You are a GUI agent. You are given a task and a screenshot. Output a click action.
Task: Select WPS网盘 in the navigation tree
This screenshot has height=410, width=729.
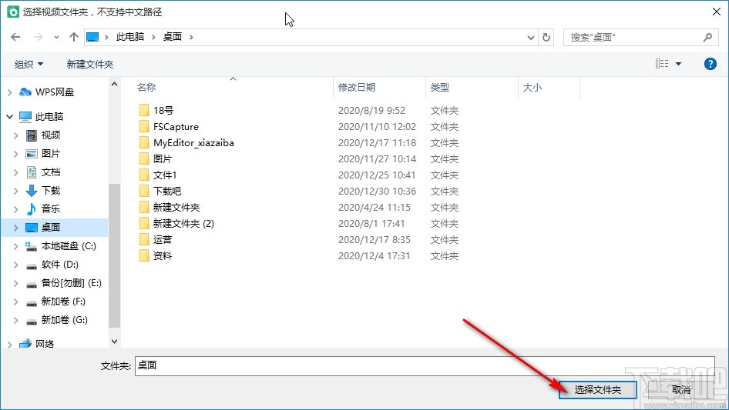55,92
